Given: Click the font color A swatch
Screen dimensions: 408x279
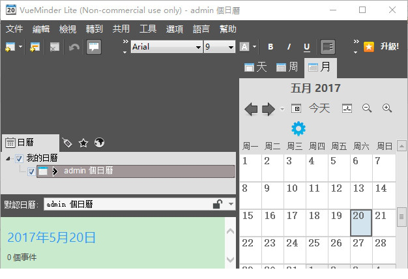Looking at the screenshot, I should tap(244, 47).
